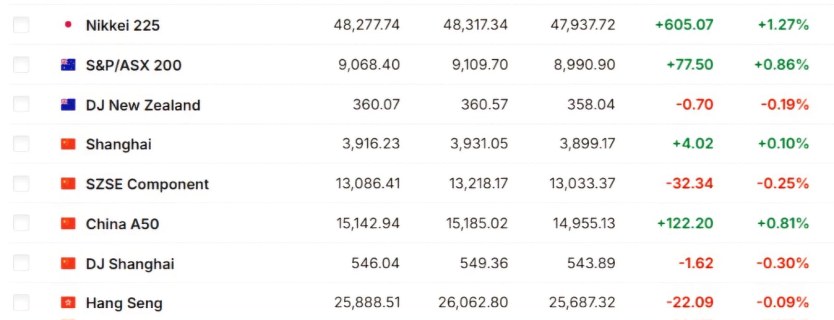
Task: Check the DJ New Zealand row box
Action: (x=21, y=104)
